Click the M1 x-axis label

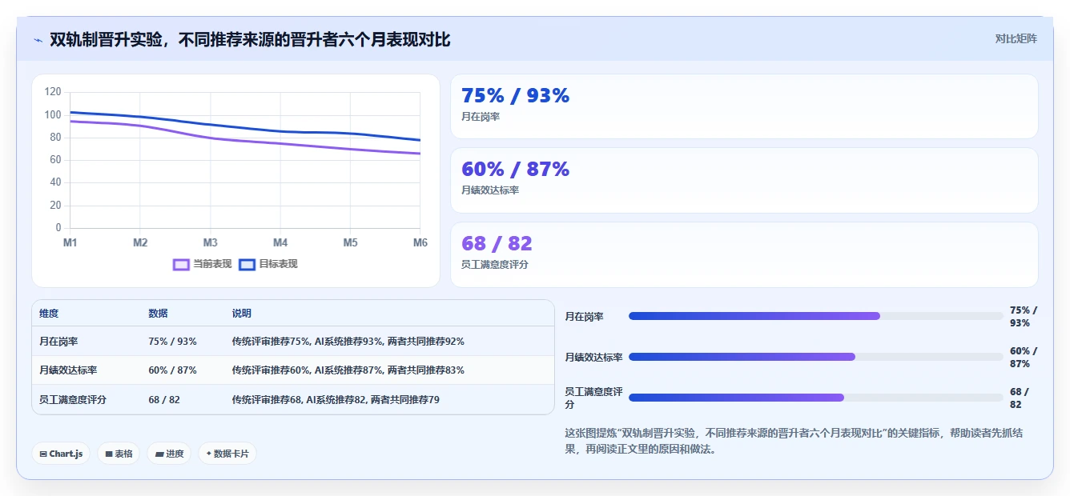[70, 242]
